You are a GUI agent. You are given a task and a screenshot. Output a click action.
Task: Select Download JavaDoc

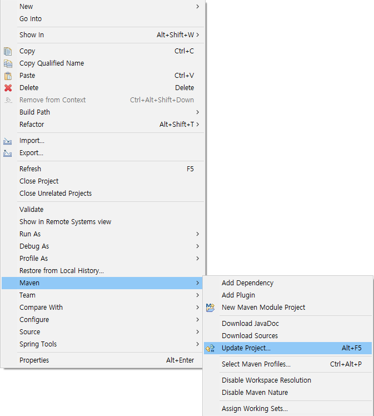coord(288,324)
